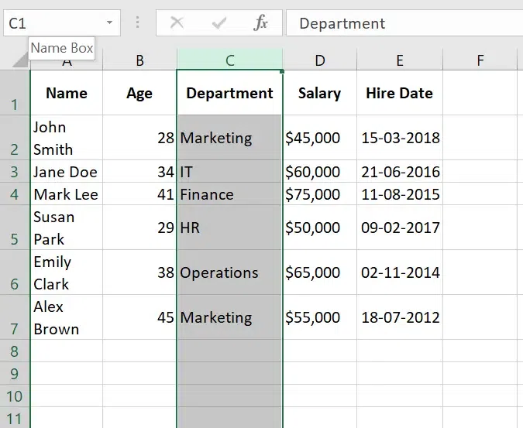Screen dimensions: 523x428
Task: Select the Jane Doe cell
Action: [x=67, y=172]
